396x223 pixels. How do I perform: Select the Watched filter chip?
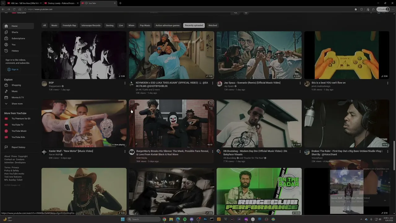[x=213, y=25]
